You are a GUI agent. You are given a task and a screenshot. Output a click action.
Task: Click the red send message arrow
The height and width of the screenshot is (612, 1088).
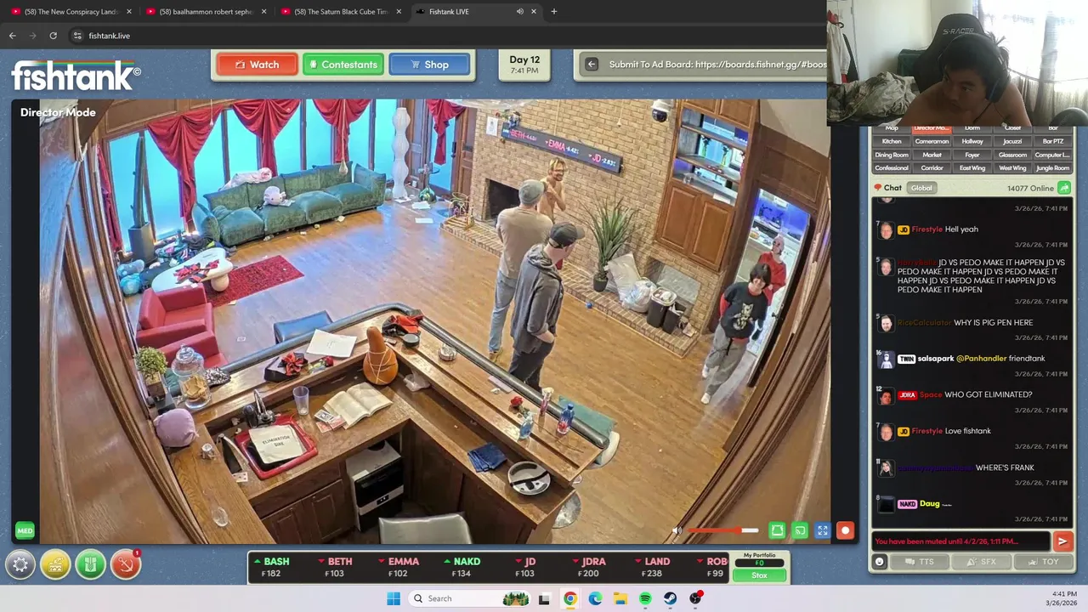coord(1062,541)
